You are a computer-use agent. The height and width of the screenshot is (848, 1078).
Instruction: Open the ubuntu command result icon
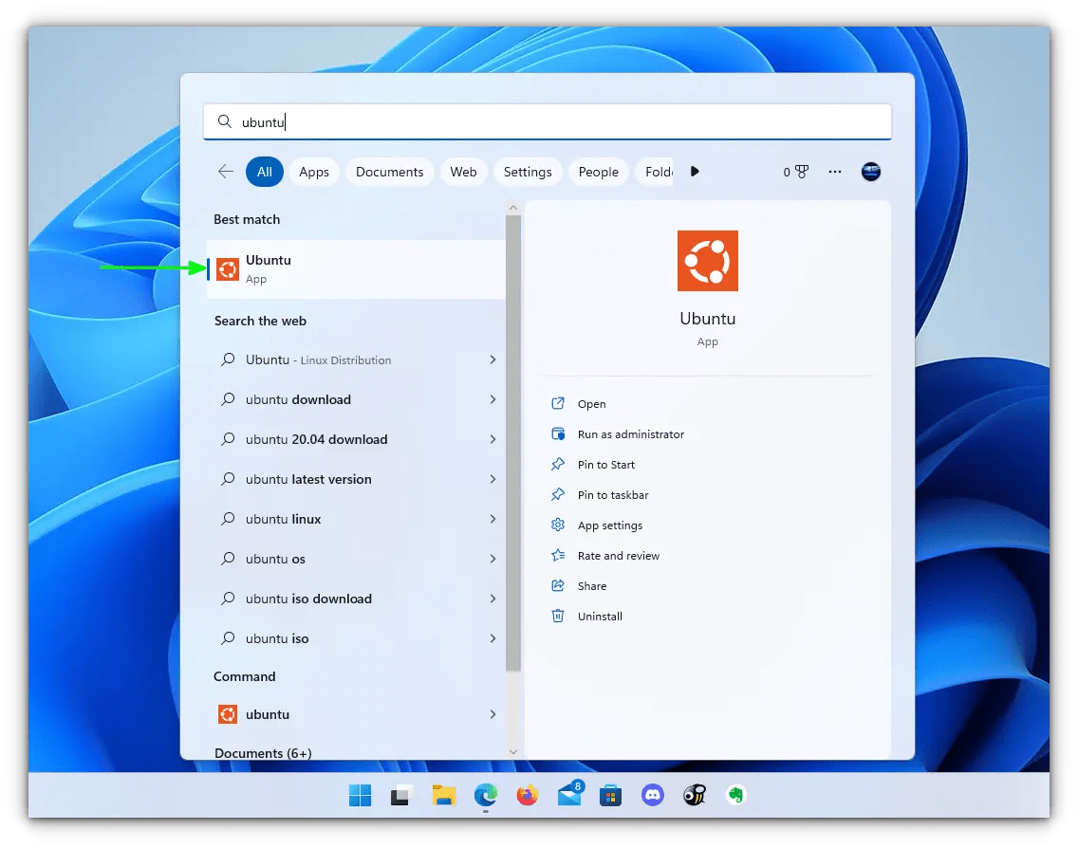[x=228, y=714]
